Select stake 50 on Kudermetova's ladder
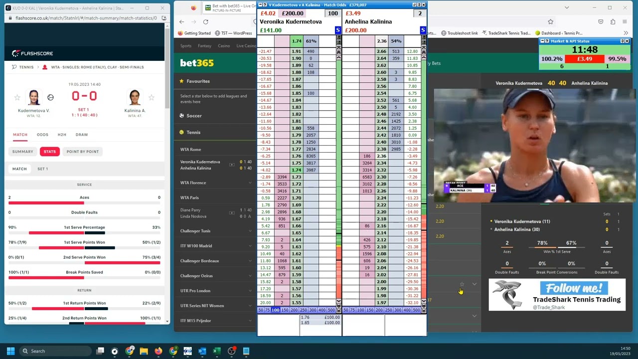Viewport: 638px width, 359px height. (x=261, y=310)
